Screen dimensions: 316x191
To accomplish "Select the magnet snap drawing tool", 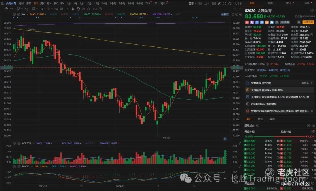I will coord(73,9).
